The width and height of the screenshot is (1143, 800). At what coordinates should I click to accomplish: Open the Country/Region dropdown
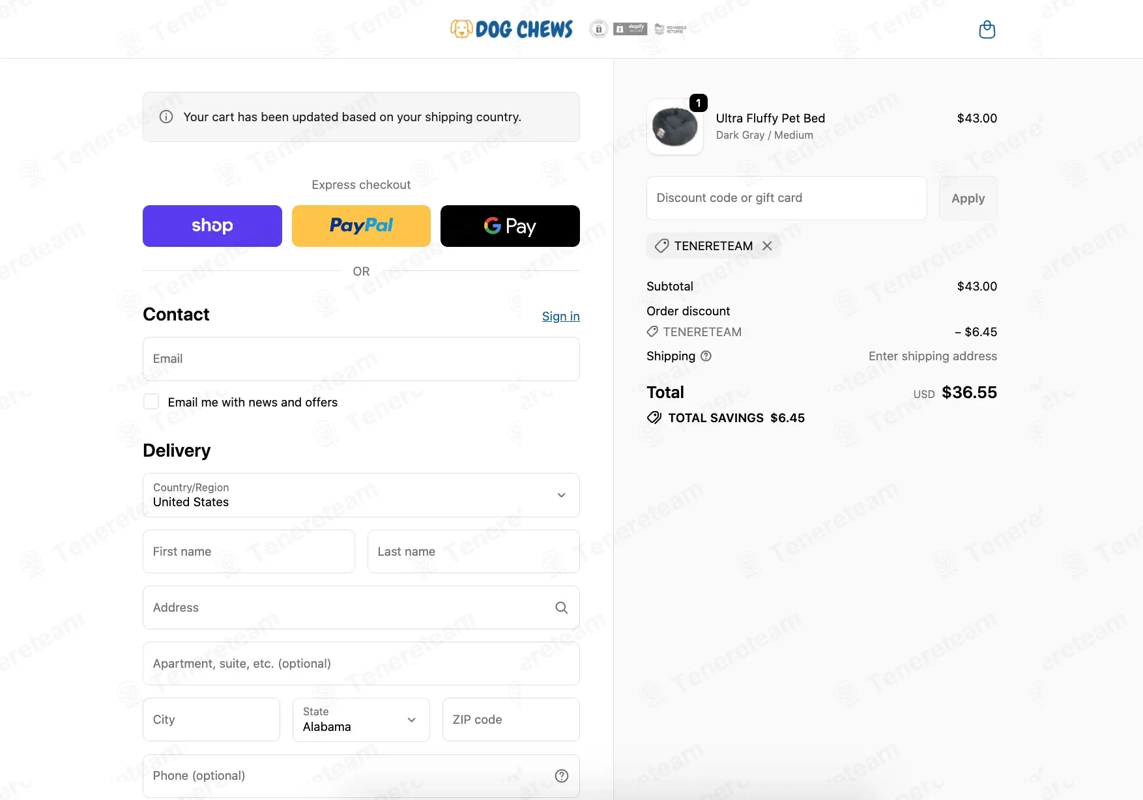361,495
